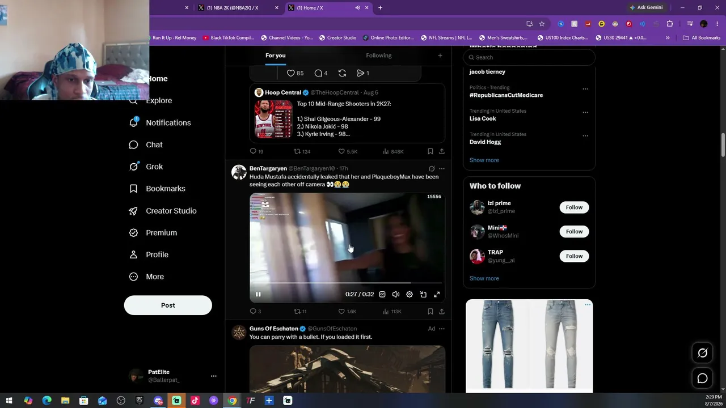Toggle captions on the video player

pyautogui.click(x=382, y=294)
